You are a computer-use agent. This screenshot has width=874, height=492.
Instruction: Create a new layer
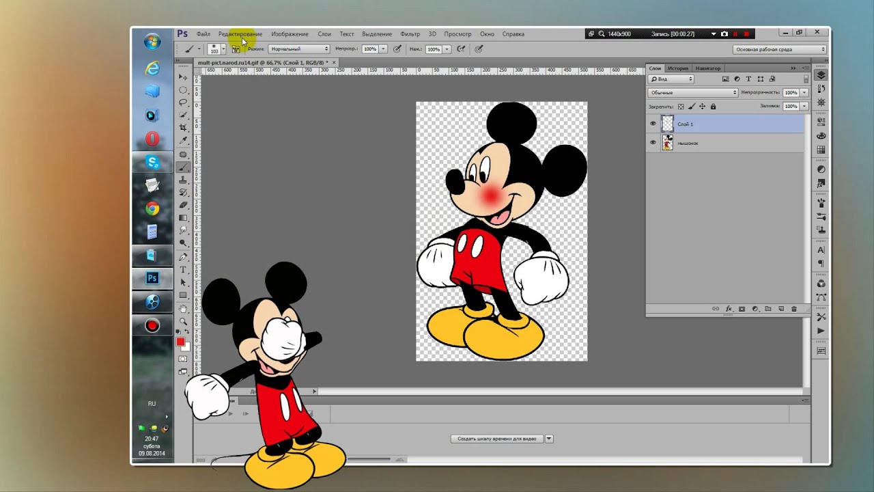coord(781,309)
